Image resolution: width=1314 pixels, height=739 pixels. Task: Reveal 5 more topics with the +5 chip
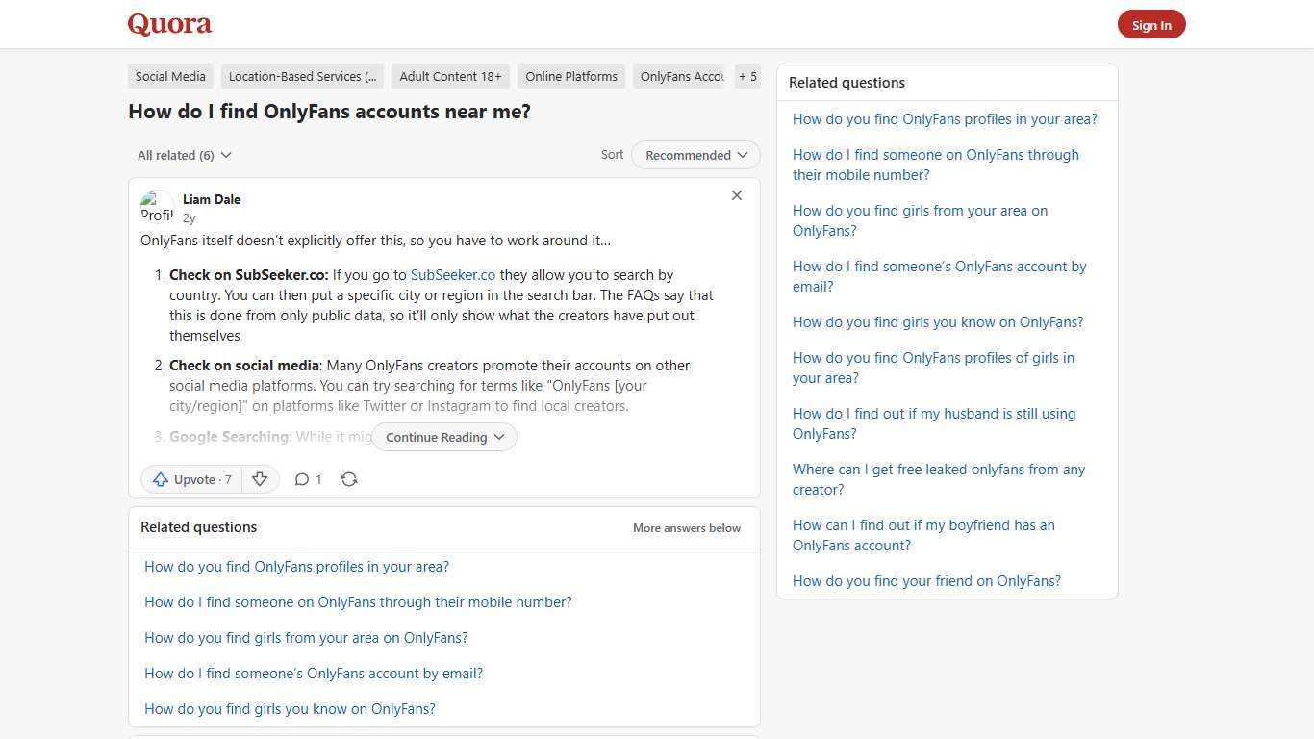coord(747,76)
